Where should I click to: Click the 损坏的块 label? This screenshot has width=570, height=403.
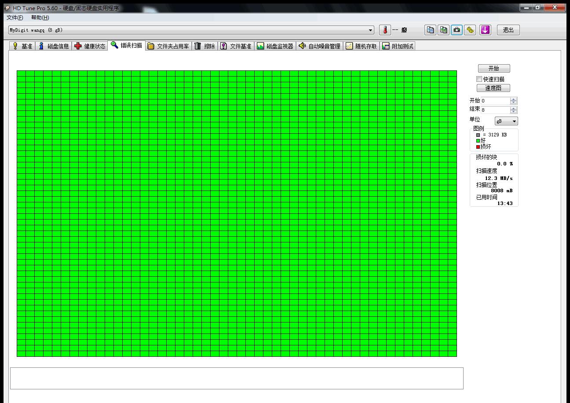click(486, 157)
